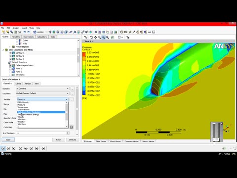Toggle the Default Legend View 1 checkbox
Viewport: 237px width, 178px height.
[10, 65]
